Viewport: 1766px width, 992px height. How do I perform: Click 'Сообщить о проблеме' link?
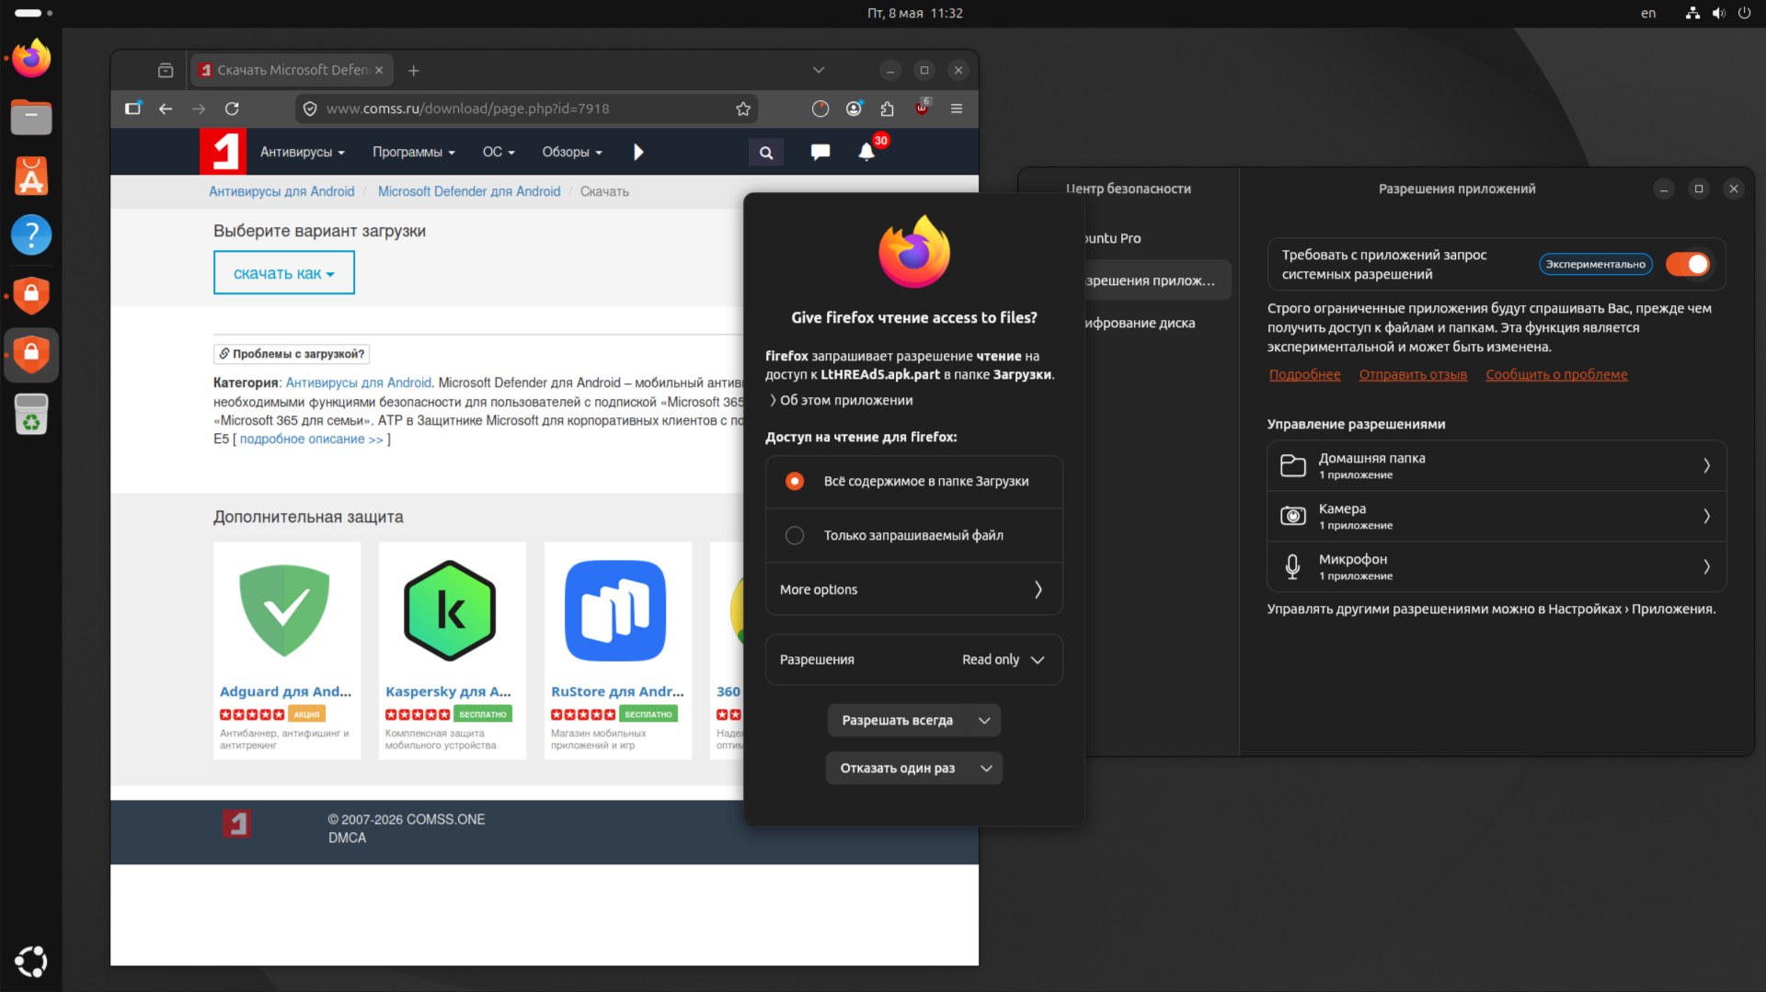(1556, 374)
